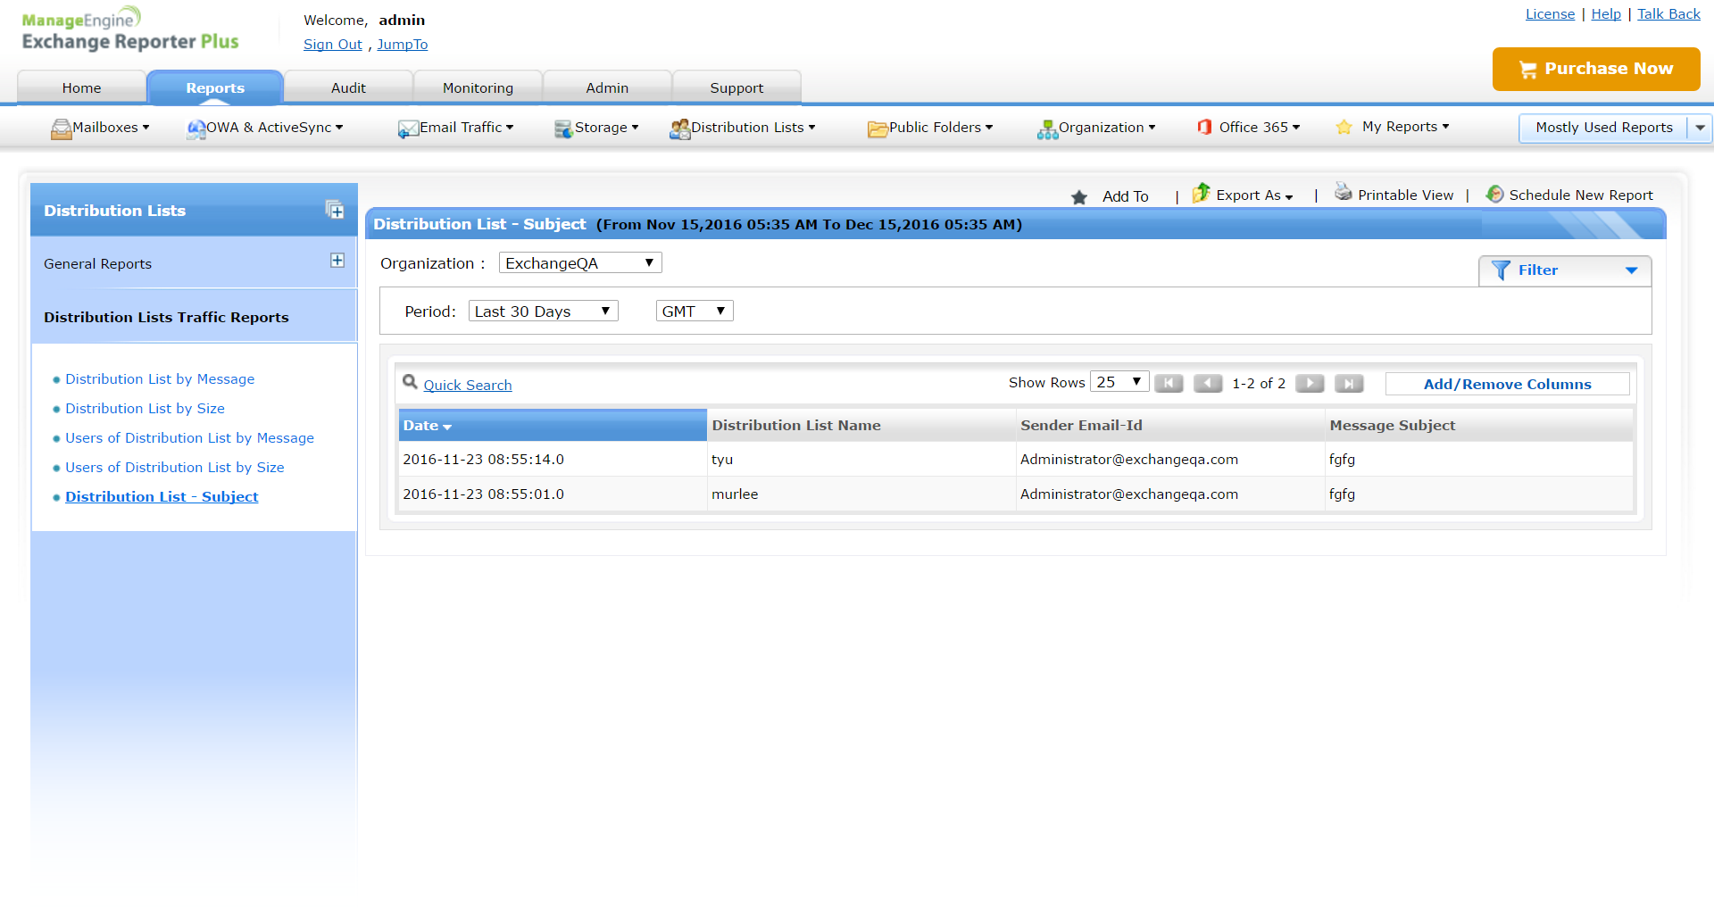Open Users of Distribution List by Message report
The height and width of the screenshot is (922, 1714).
point(189,438)
